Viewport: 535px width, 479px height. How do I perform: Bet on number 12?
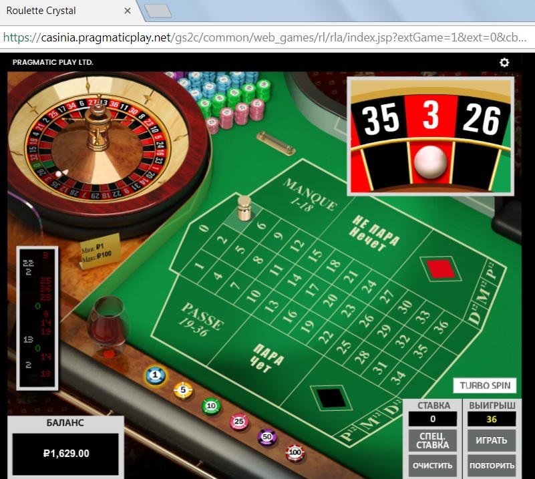[297, 245]
